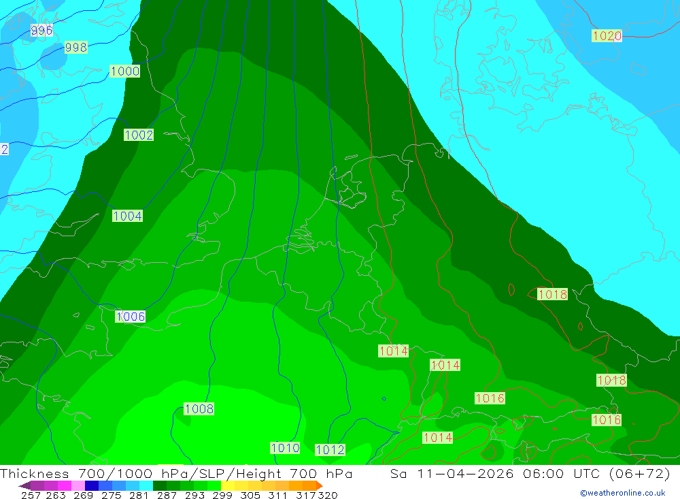The image size is (680, 499).
Task: Click the 281 legend value
Action: tap(139, 496)
